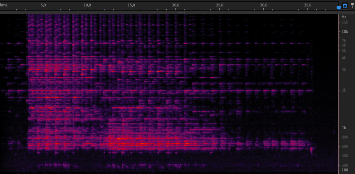Viewport: 355px width, 174px height.
Task: Click the 30,0 mark on time ruler
Action: (x=264, y=5)
